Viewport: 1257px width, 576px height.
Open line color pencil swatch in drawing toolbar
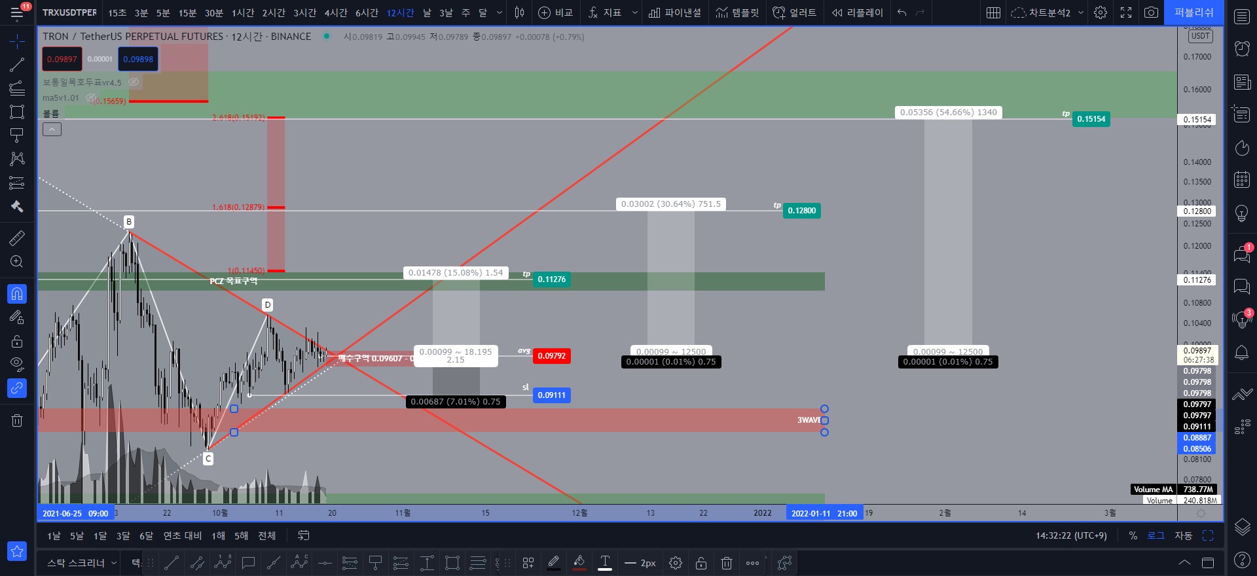[x=553, y=562]
